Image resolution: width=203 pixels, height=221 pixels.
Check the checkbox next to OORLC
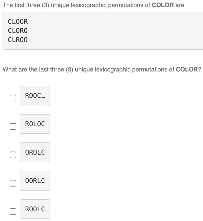pyautogui.click(x=13, y=183)
